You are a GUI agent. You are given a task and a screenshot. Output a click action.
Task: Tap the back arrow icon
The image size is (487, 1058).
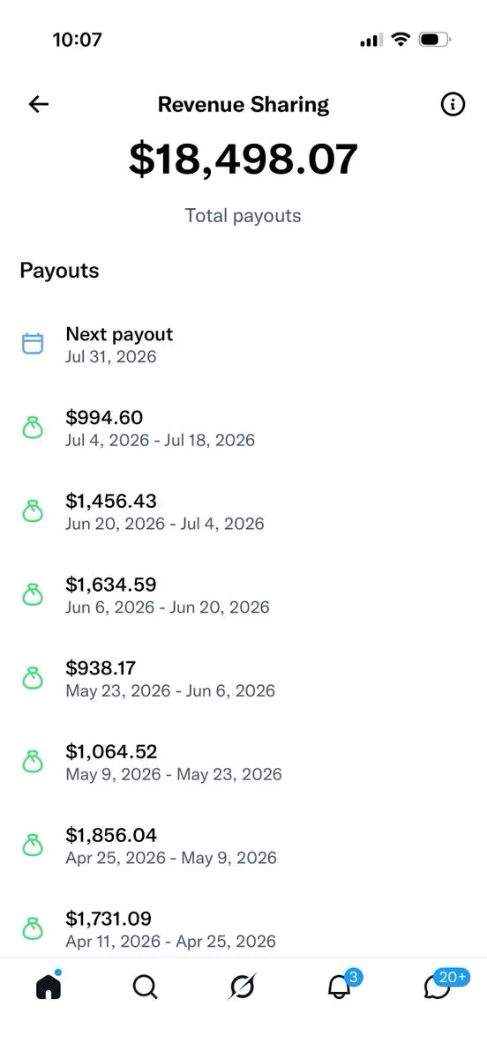coord(39,104)
